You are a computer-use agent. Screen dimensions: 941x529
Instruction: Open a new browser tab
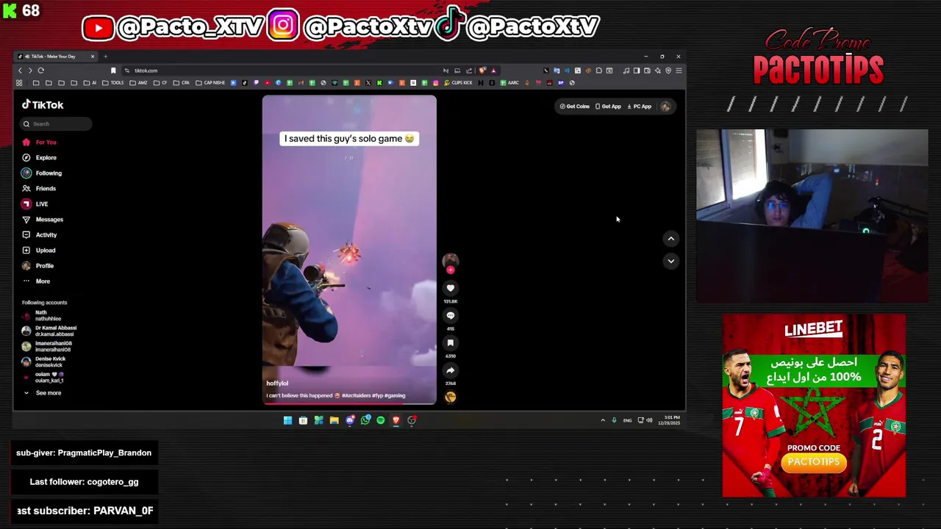[x=105, y=57]
